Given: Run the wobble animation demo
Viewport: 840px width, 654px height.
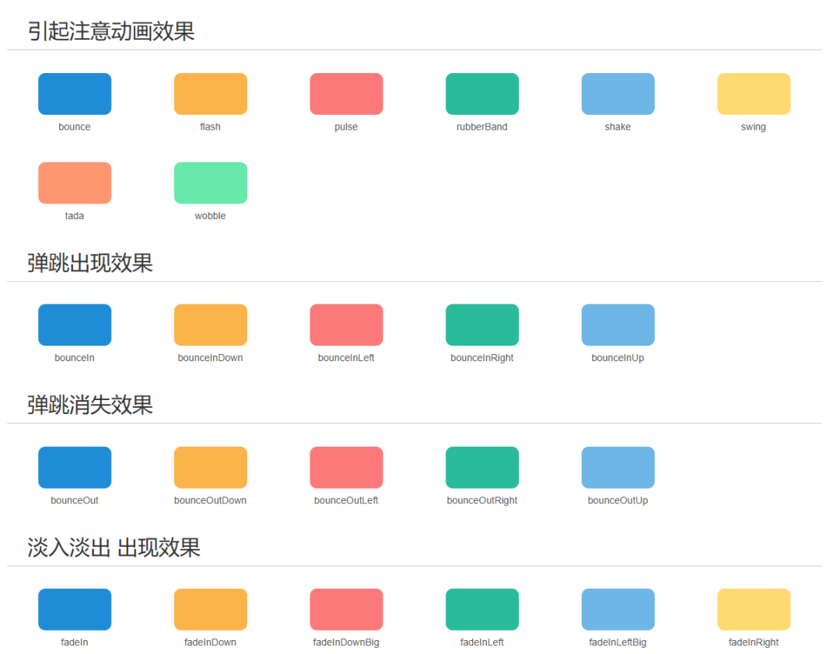Looking at the screenshot, I should click(210, 182).
